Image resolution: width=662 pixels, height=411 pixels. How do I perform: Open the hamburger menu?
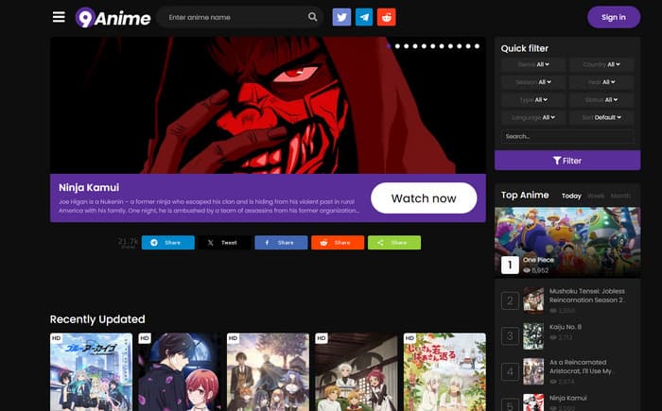tap(59, 17)
